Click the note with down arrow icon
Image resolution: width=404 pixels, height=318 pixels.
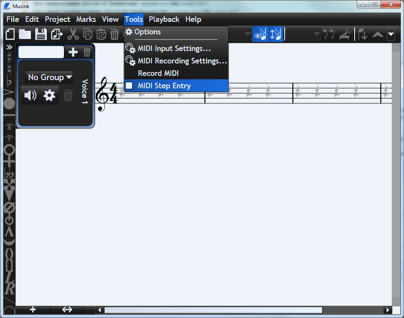pyautogui.click(x=363, y=34)
